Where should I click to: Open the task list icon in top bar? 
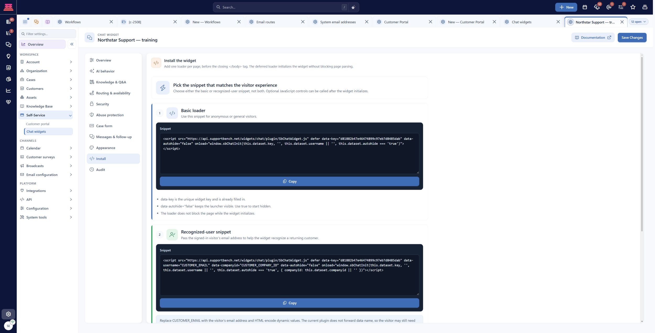click(621, 7)
